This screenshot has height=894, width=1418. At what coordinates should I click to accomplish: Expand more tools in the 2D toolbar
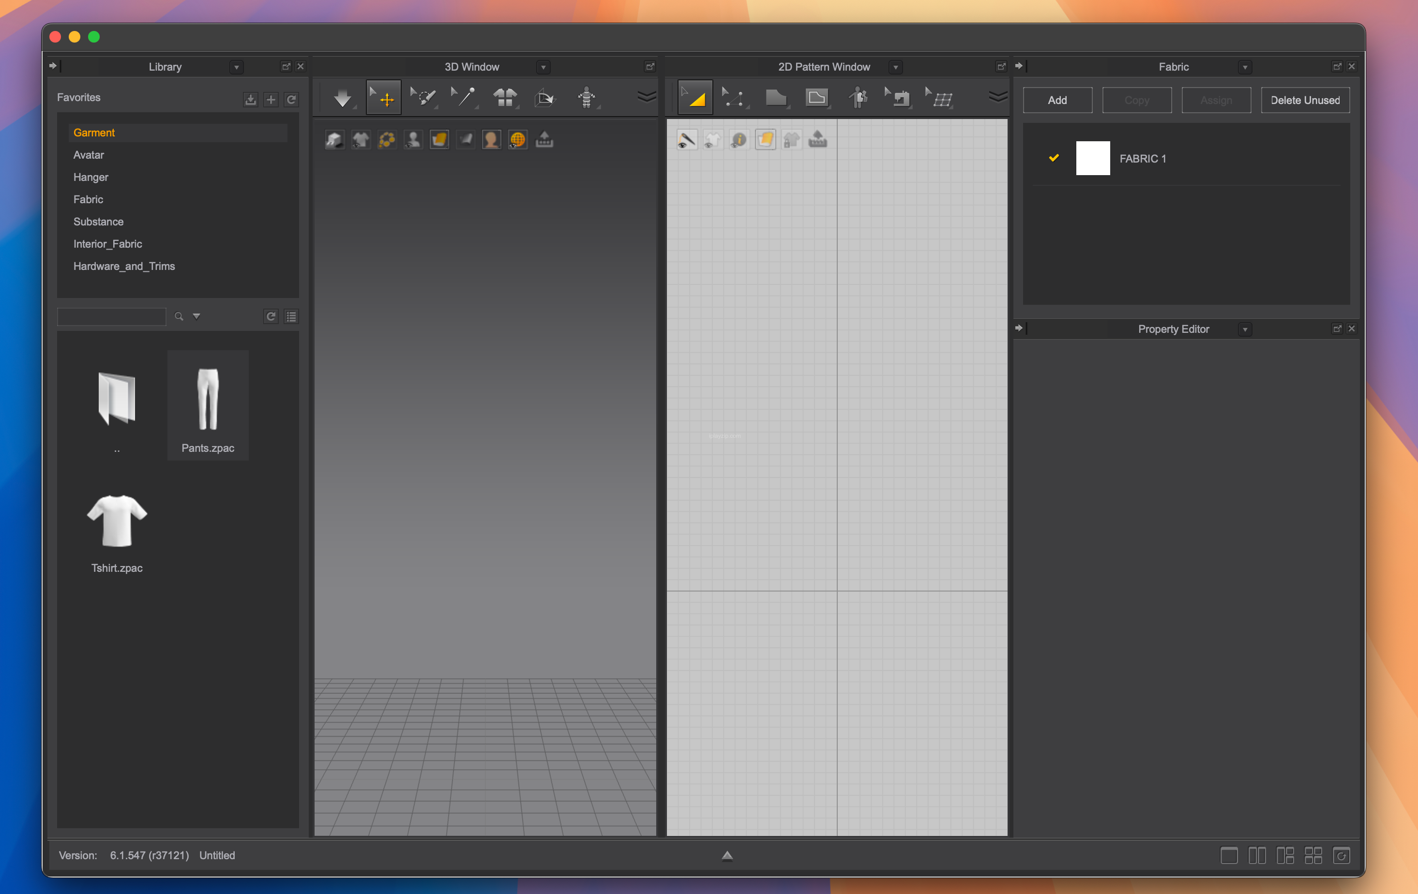[998, 97]
